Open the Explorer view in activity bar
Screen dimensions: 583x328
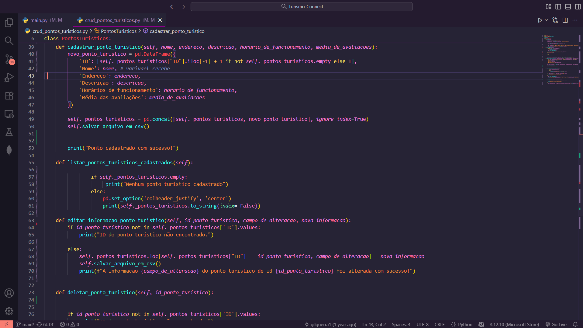[x=9, y=22]
